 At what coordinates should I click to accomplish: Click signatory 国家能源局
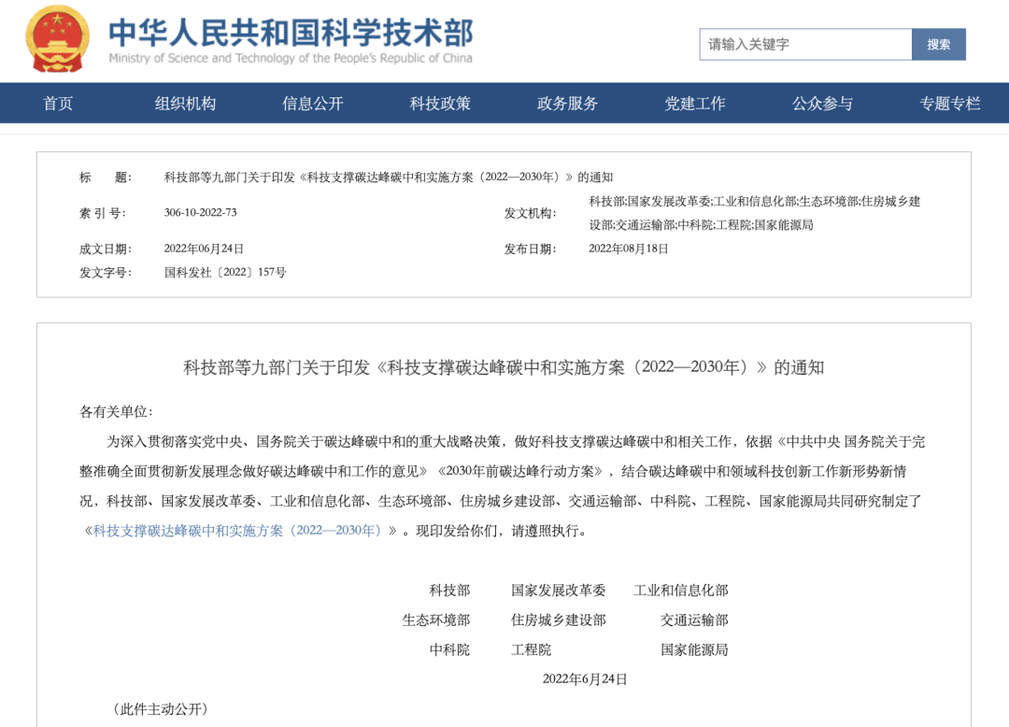pos(694,649)
